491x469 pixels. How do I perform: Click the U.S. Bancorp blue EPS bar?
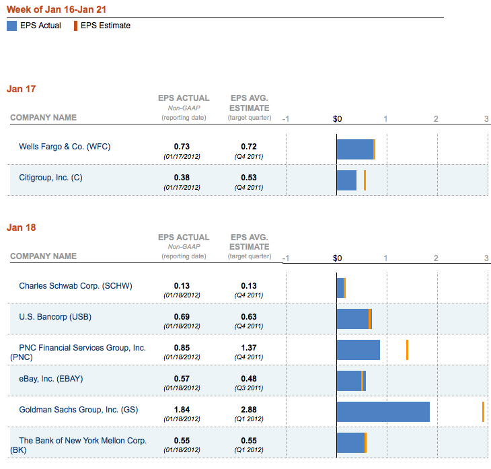(x=354, y=319)
